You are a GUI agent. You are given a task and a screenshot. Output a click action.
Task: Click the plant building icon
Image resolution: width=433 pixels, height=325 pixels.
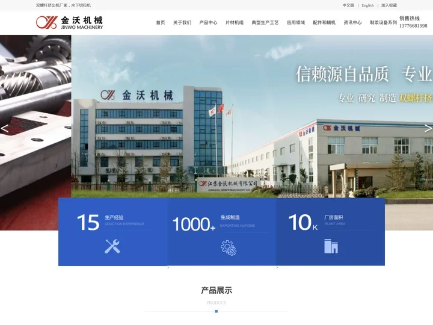point(331,246)
